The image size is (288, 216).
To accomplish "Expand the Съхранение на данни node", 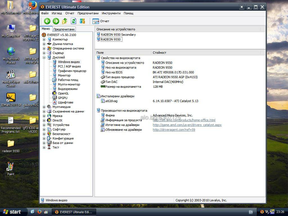I will (x=44, y=111).
